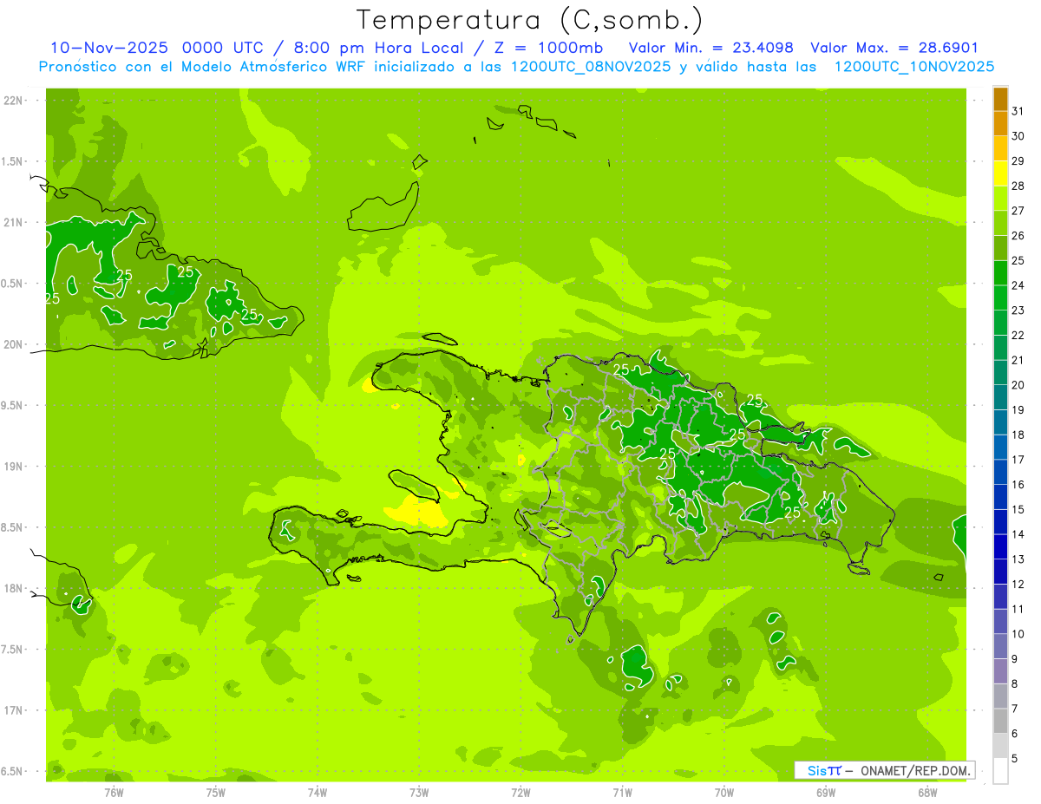Click the longitude label "75W"

point(216,792)
